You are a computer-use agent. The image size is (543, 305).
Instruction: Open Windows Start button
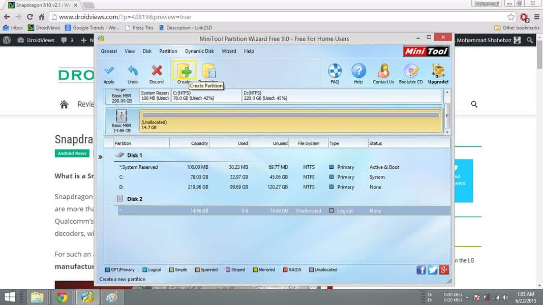click(x=10, y=297)
